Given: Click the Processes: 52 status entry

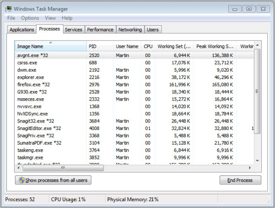Looking at the screenshot, I should [20, 199].
